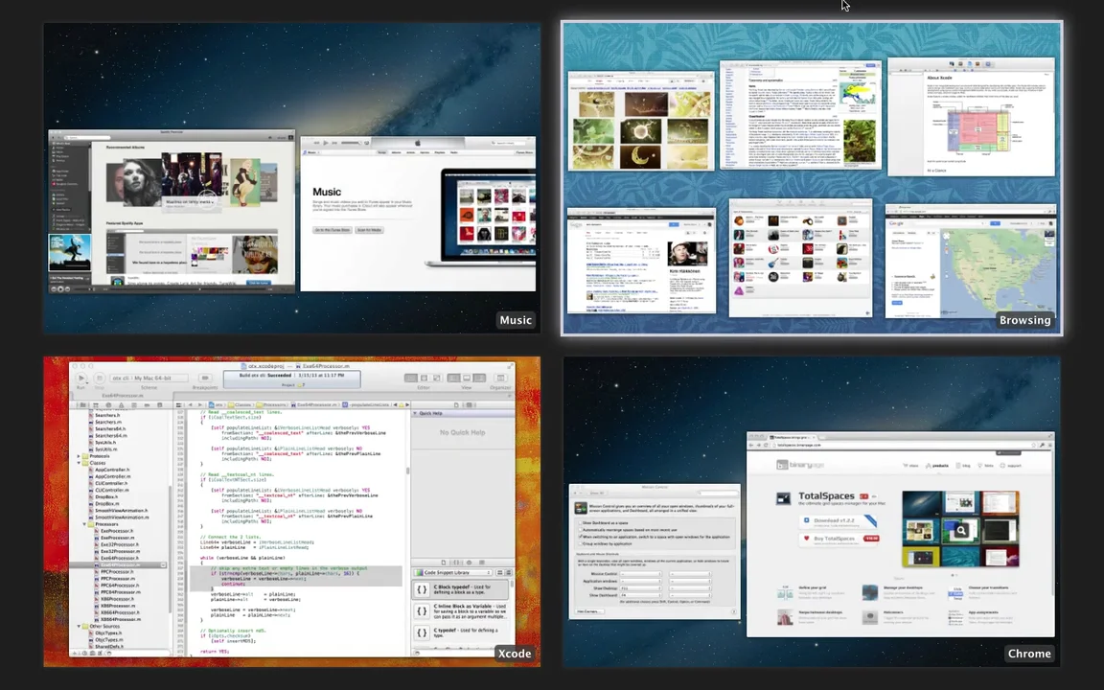Click the Spotify next track button

pos(68,288)
